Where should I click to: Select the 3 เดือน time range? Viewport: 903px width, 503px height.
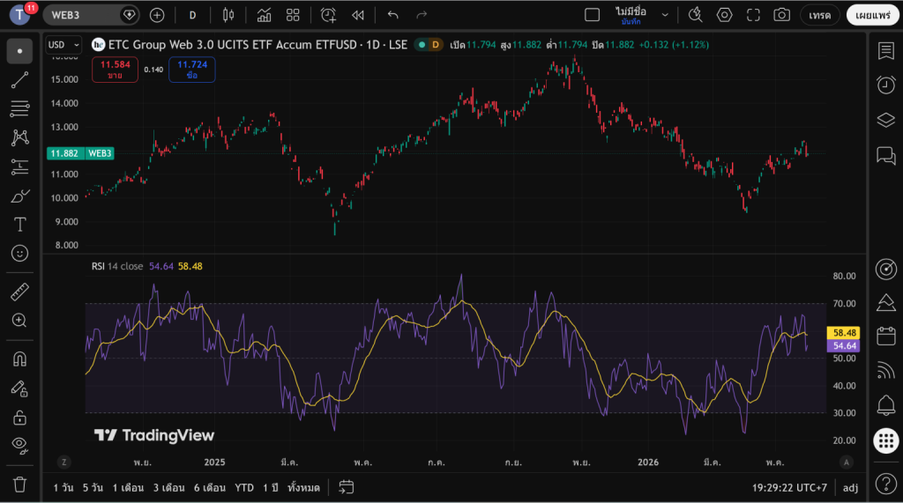(168, 487)
